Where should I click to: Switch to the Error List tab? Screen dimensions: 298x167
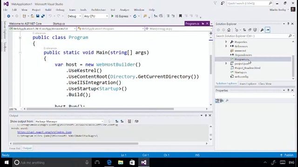tap(14, 148)
